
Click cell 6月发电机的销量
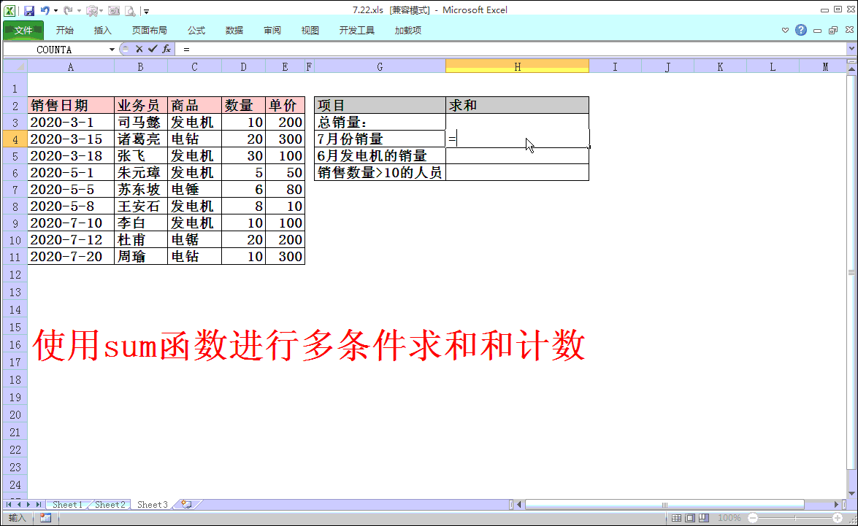[x=380, y=156]
